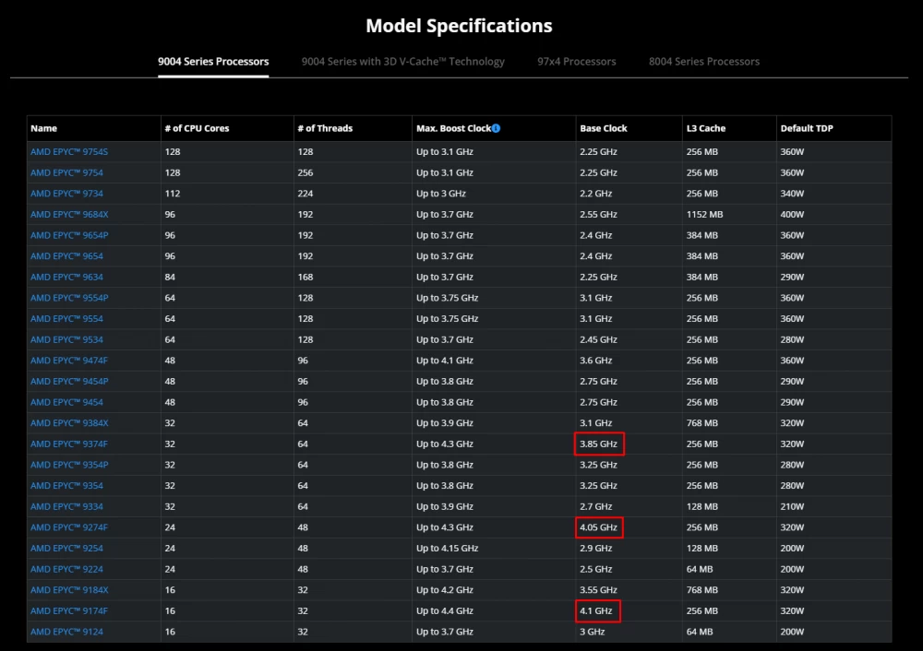Open the AMD EPYC 9734 product page
923x651 pixels.
coord(66,194)
